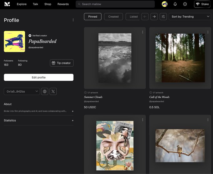213x174 pixels.
Task: Open the Rewards page
Action: coord(63,4)
